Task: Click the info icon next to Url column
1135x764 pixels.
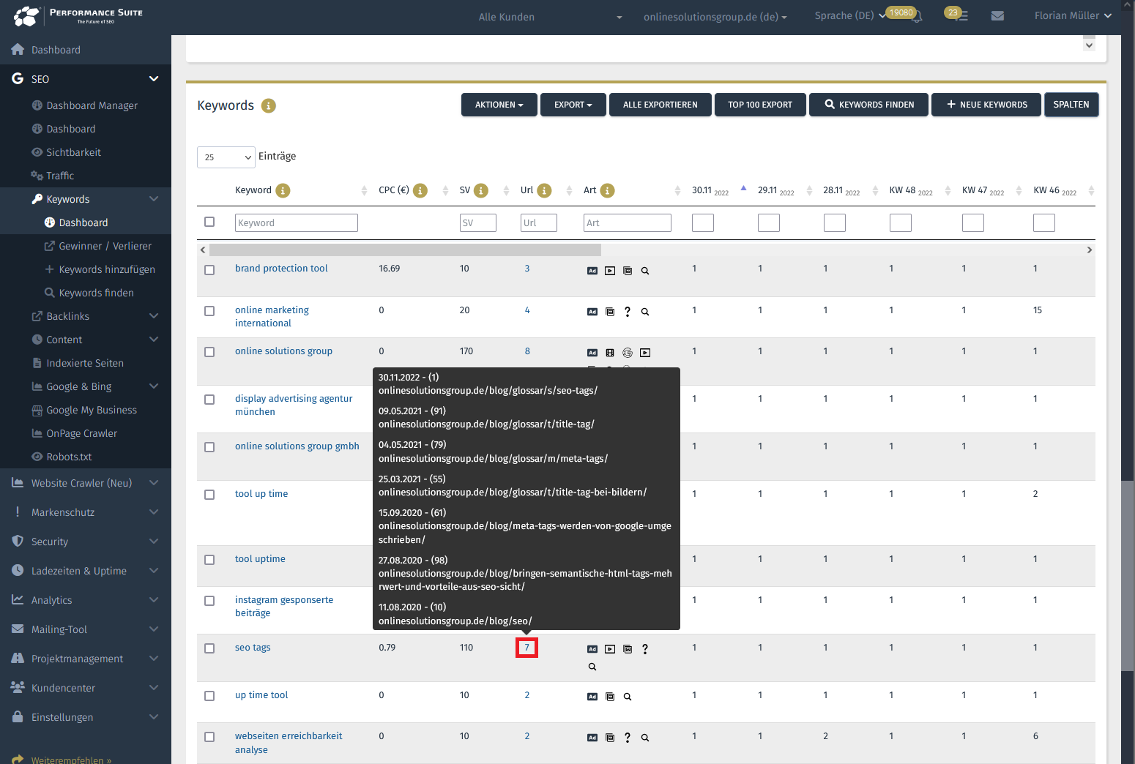Action: [544, 190]
